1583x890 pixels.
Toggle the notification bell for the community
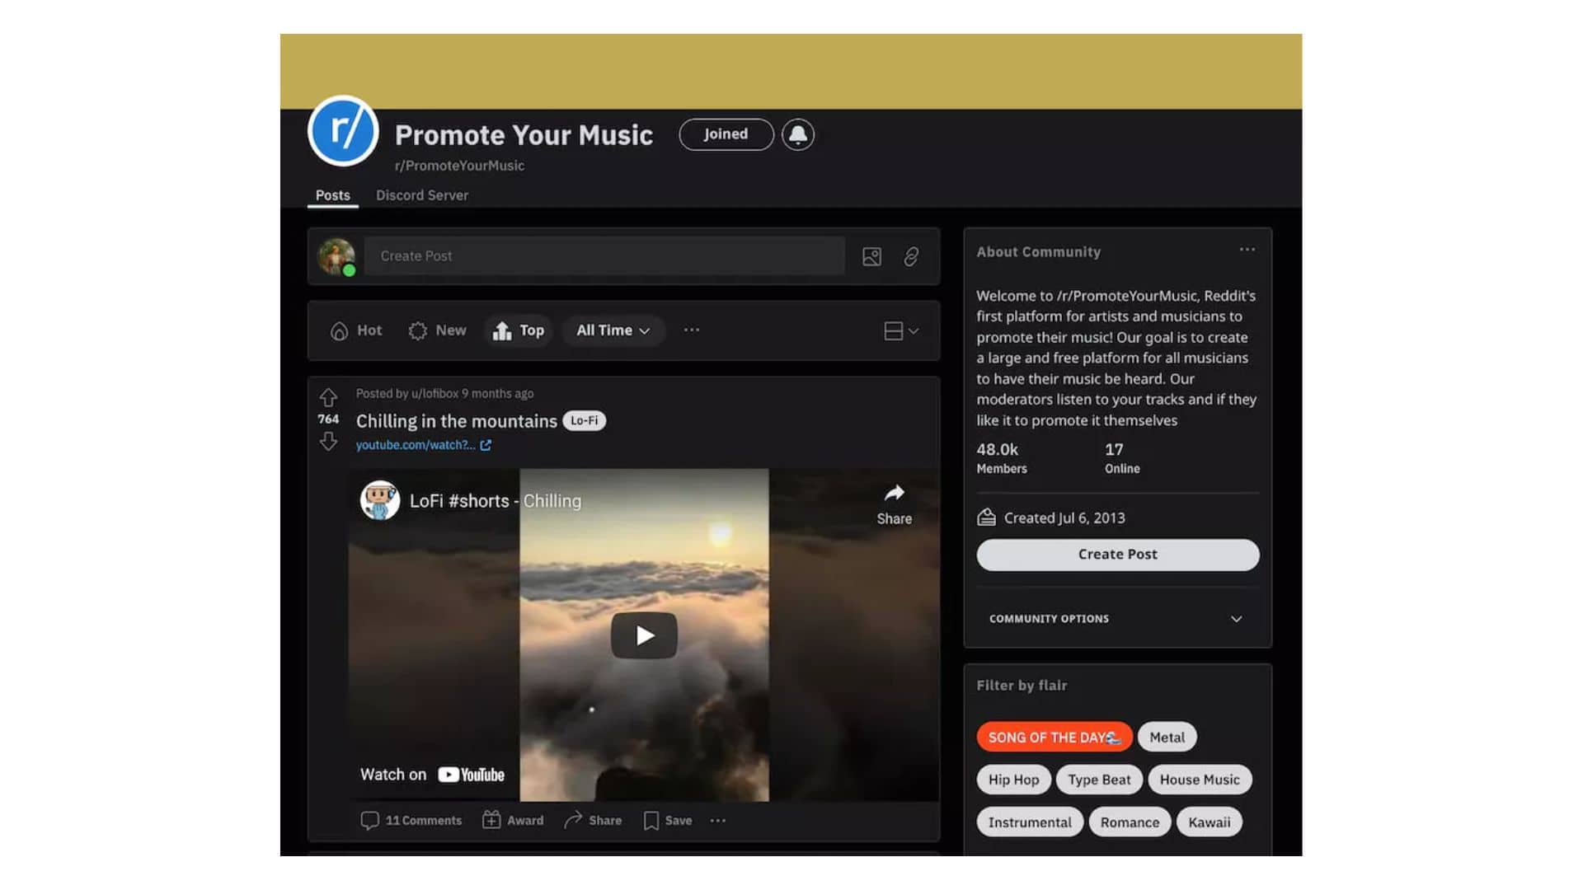[x=797, y=134]
